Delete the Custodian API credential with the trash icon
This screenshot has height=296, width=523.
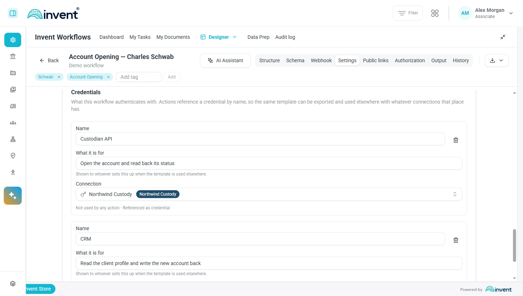[456, 140]
